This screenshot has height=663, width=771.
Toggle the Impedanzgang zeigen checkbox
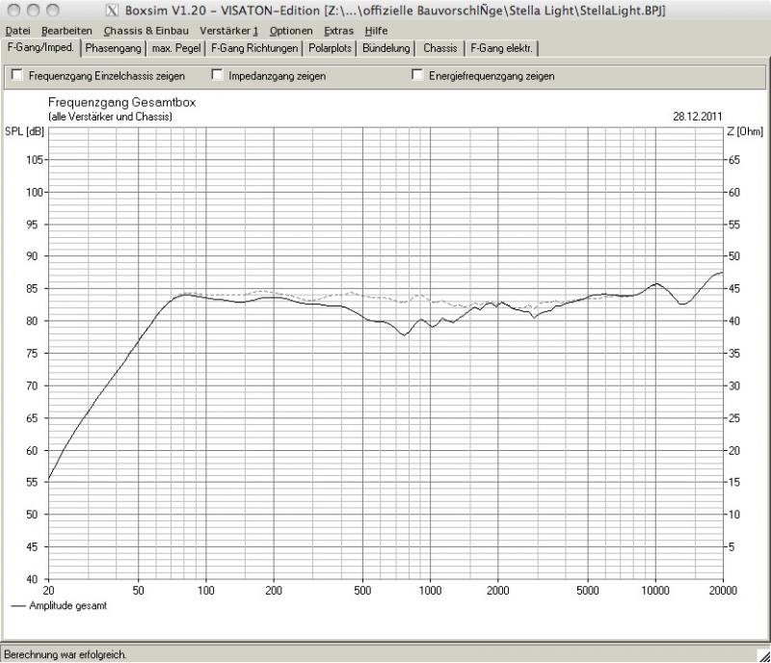(x=218, y=75)
